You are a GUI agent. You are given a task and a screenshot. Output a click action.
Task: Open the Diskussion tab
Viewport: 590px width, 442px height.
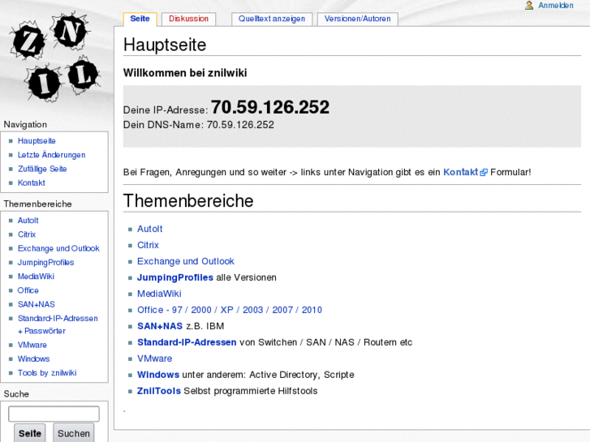coord(188,19)
